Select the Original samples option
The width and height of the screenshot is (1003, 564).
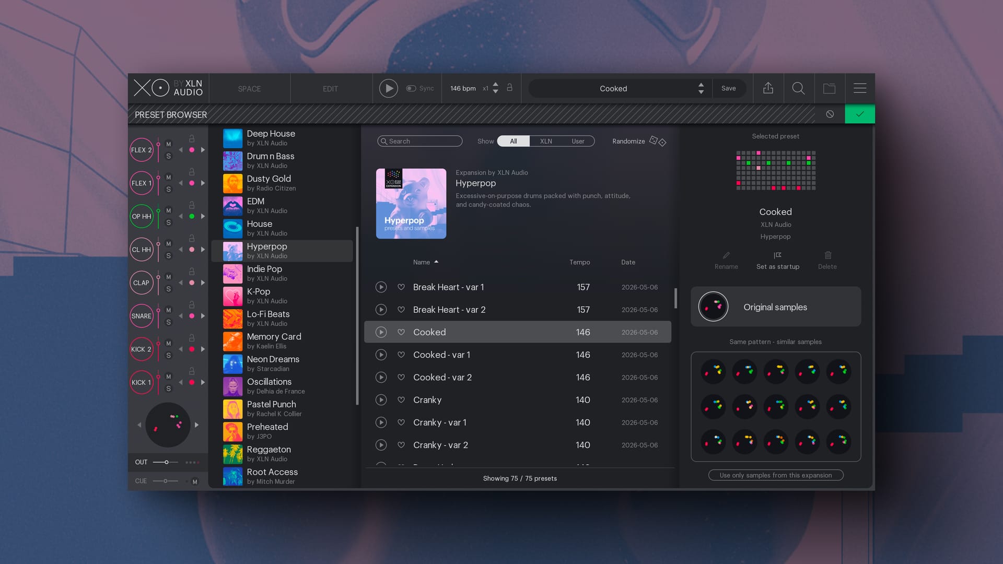[x=776, y=307]
